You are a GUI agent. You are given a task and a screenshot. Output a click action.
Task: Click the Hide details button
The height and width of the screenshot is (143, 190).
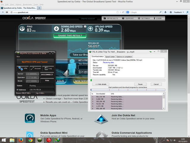pyautogui.click(x=101, y=84)
